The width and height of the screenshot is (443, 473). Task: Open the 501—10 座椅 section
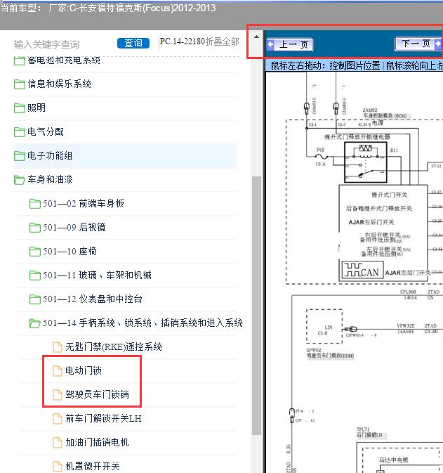click(x=70, y=251)
